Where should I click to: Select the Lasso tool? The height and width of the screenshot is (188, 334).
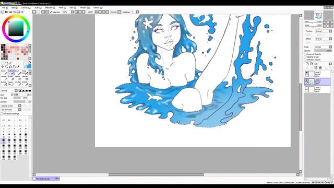pos(7,63)
